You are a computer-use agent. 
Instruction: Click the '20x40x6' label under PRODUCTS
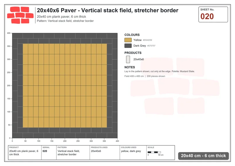pyautogui.click(x=139, y=60)
